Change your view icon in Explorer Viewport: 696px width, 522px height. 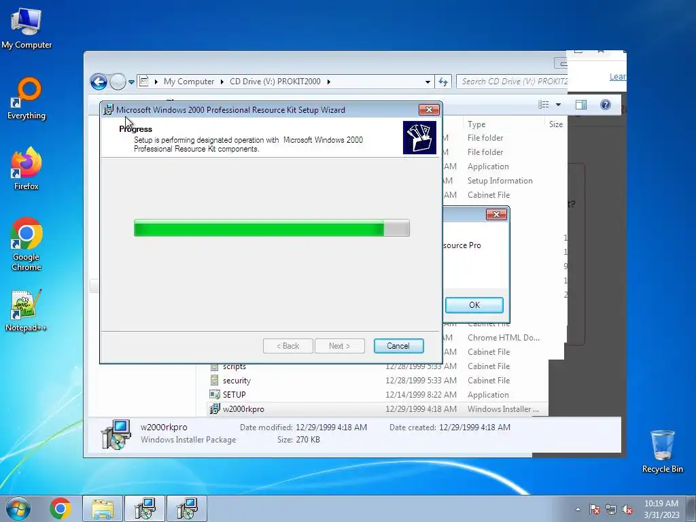[x=543, y=104]
